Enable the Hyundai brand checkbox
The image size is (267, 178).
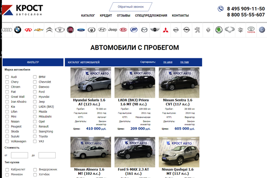[35, 97]
